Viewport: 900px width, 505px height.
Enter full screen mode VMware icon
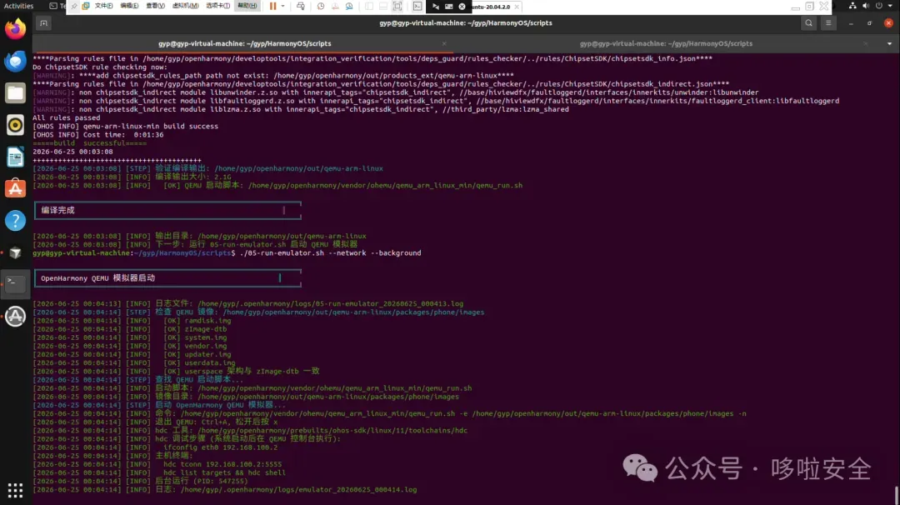(x=397, y=6)
